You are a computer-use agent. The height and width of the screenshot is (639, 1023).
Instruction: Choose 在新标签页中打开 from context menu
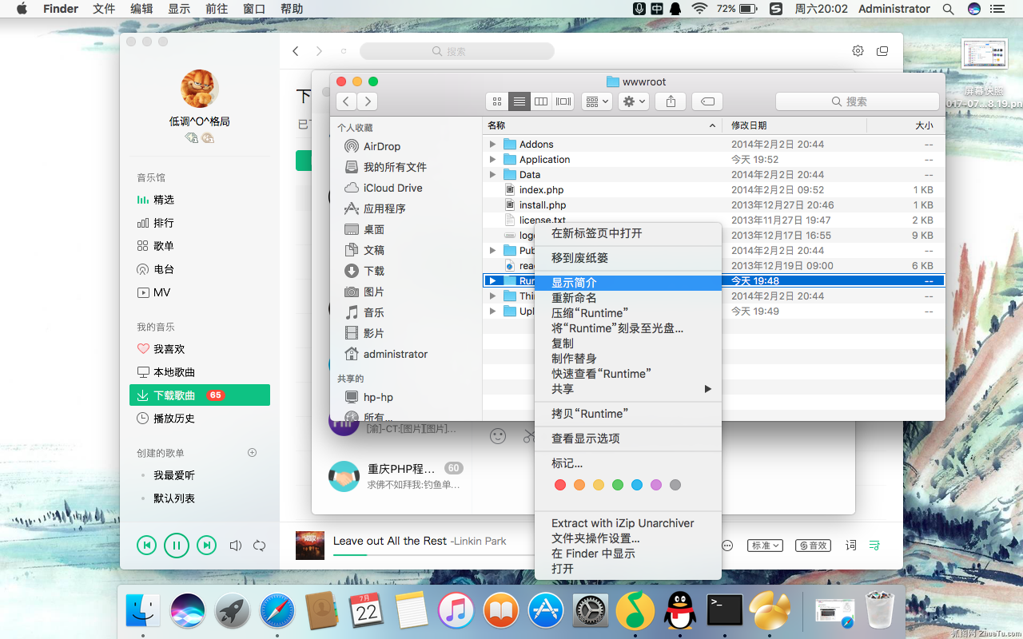pos(628,233)
